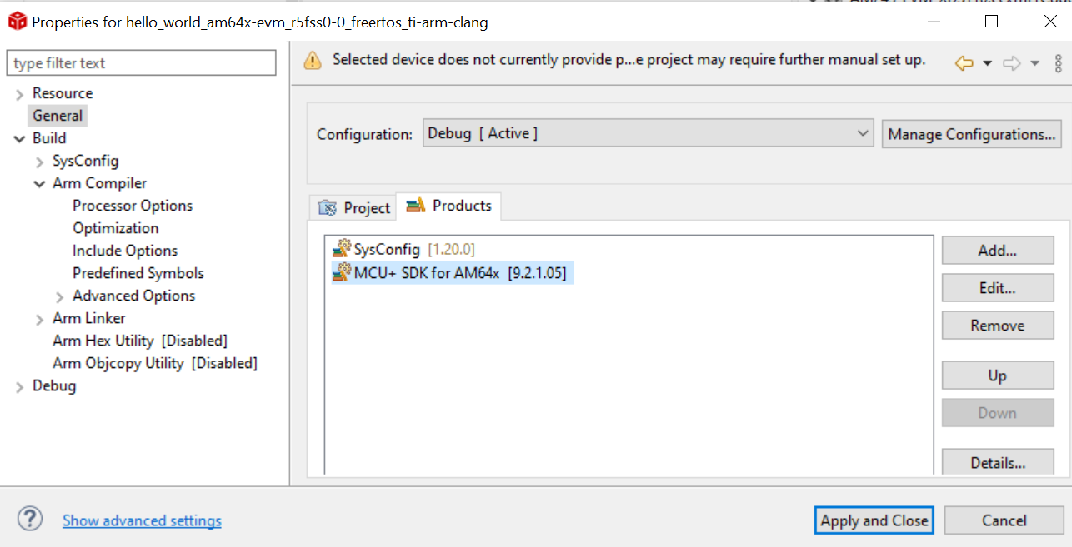Screen dimensions: 1072x547
Task: Select Arm Linker tree item
Action: pos(88,318)
